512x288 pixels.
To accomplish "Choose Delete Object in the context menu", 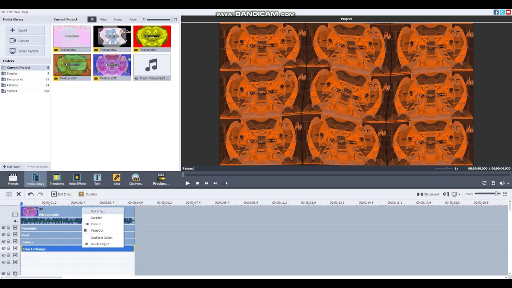I will pyautogui.click(x=103, y=244).
